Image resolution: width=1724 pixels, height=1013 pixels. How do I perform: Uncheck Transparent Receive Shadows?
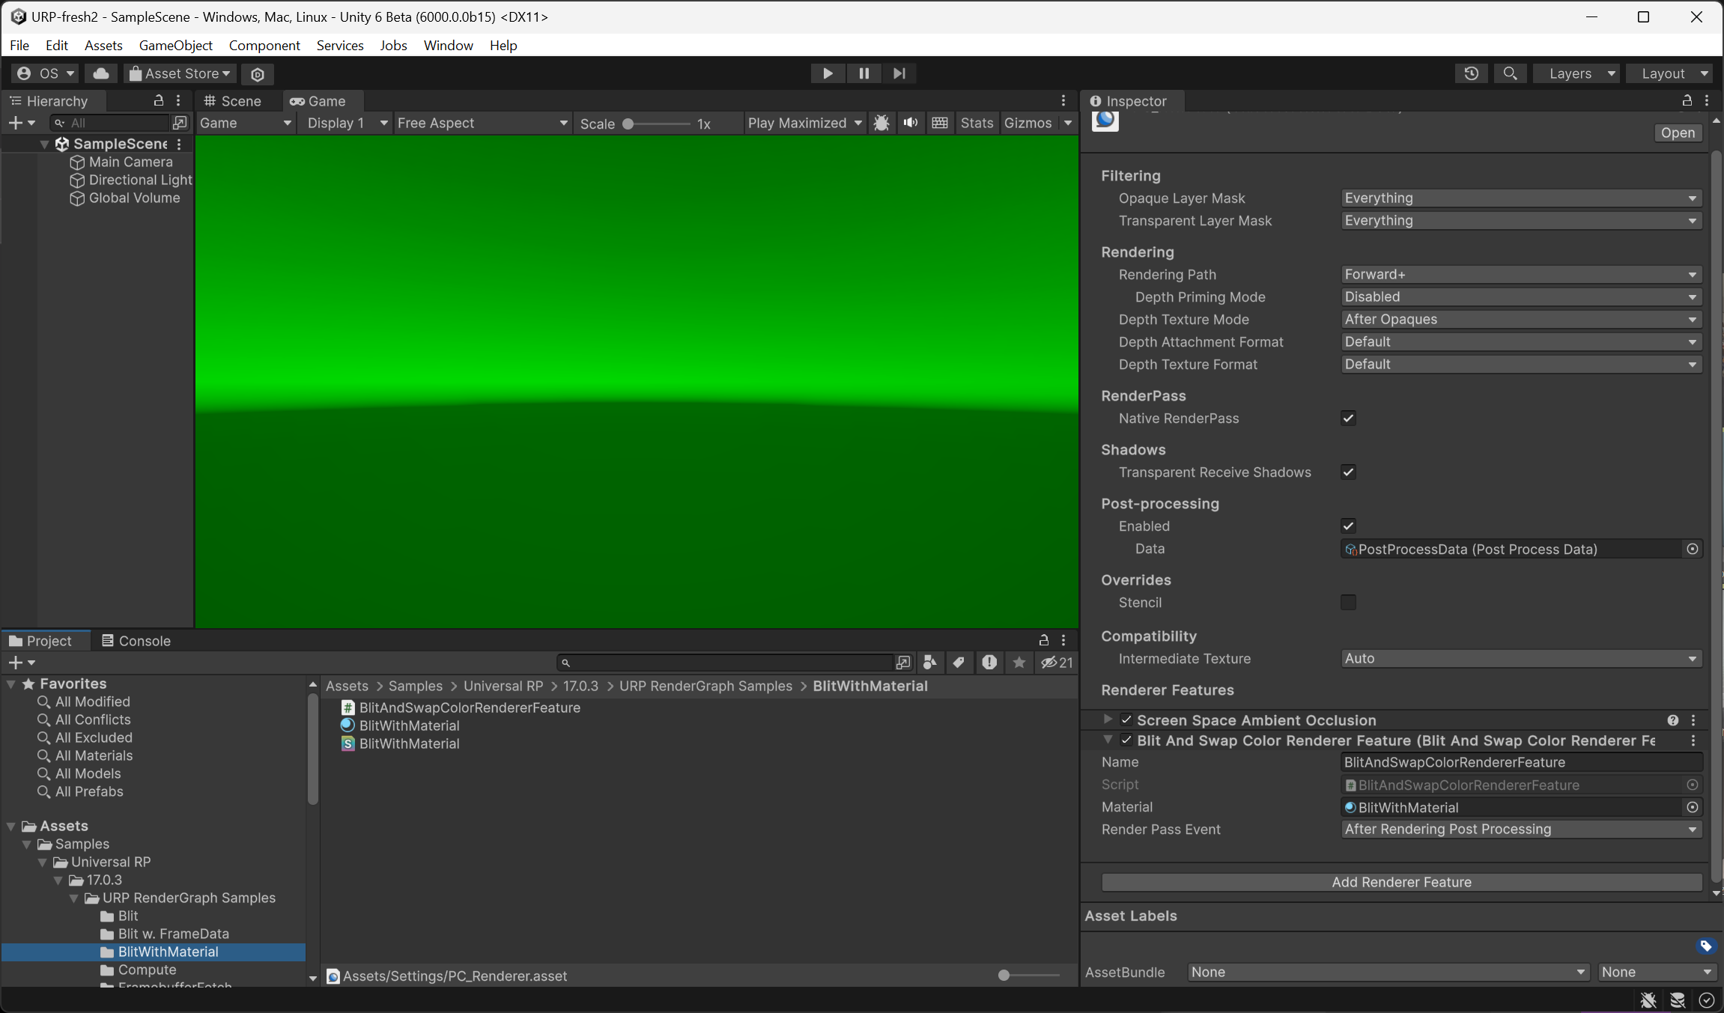tap(1349, 472)
